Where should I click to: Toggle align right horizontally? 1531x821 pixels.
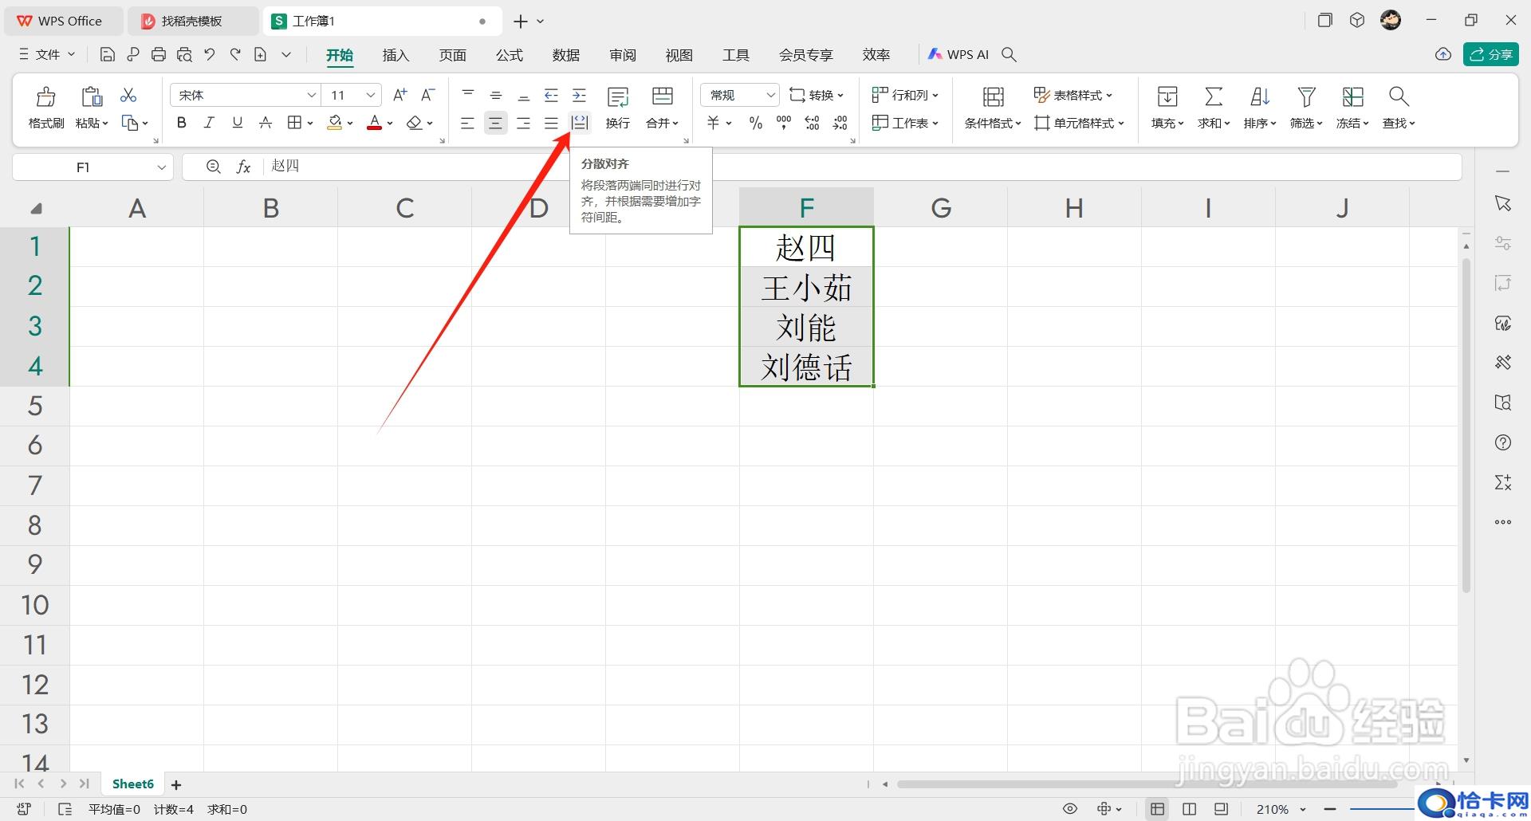[523, 123]
